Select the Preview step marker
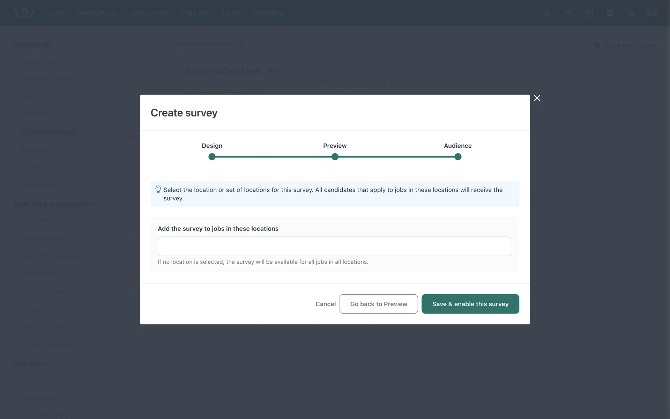 (335, 157)
